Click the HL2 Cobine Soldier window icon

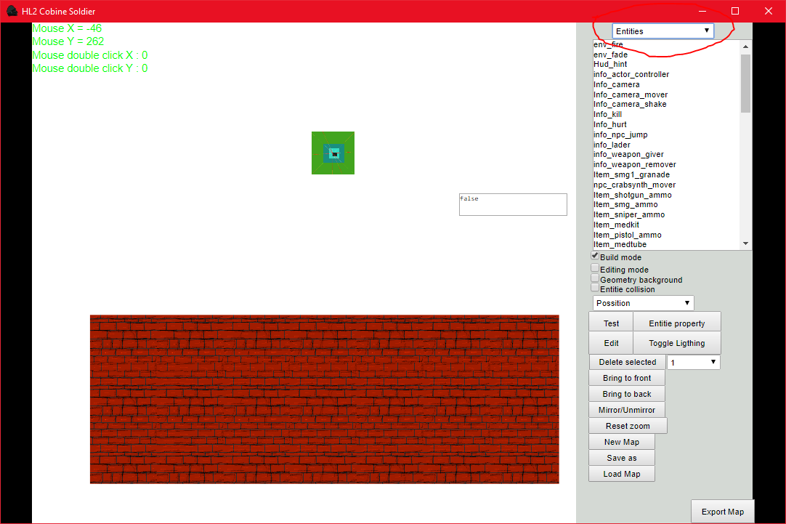[x=12, y=10]
